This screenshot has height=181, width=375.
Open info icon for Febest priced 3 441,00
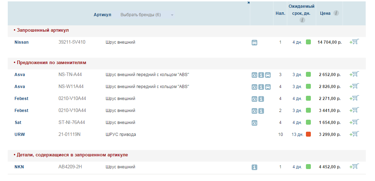261,111
